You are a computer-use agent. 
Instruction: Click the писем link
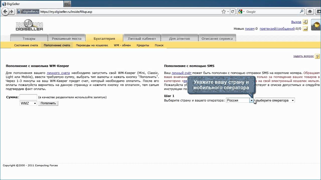click(250, 29)
